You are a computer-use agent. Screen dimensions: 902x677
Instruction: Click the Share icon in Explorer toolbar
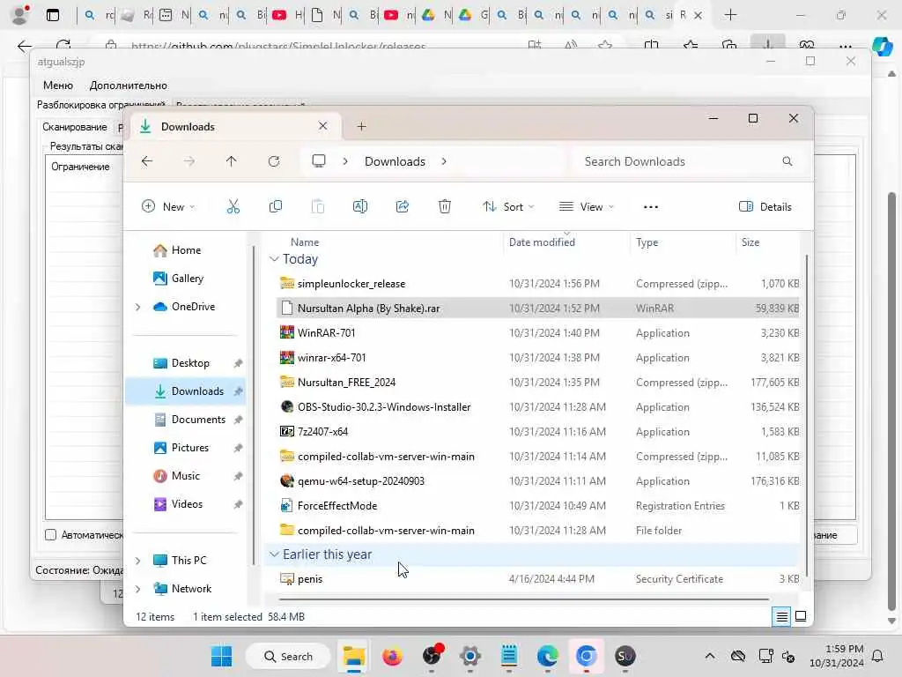point(402,206)
